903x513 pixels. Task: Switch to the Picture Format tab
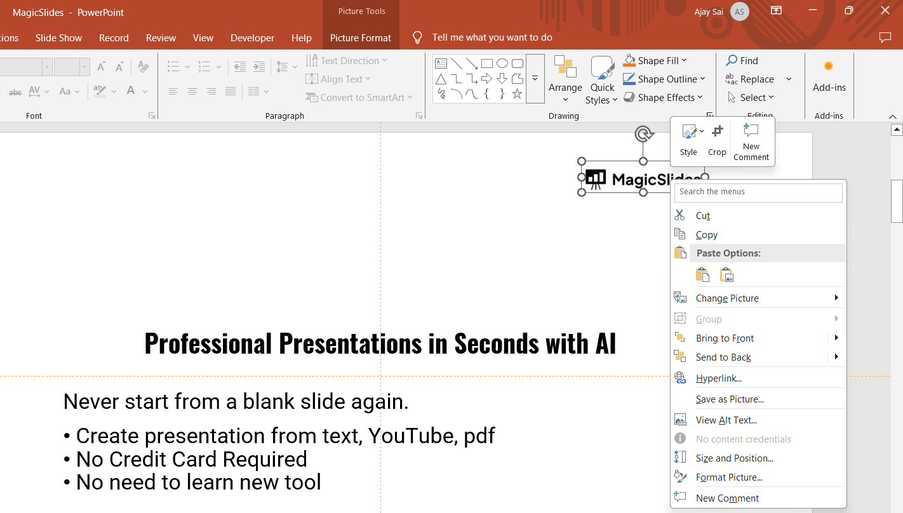click(x=361, y=38)
